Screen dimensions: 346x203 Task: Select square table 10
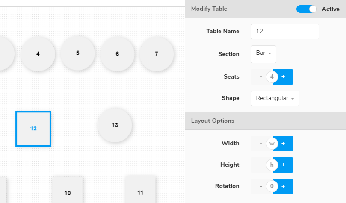[x=68, y=191]
